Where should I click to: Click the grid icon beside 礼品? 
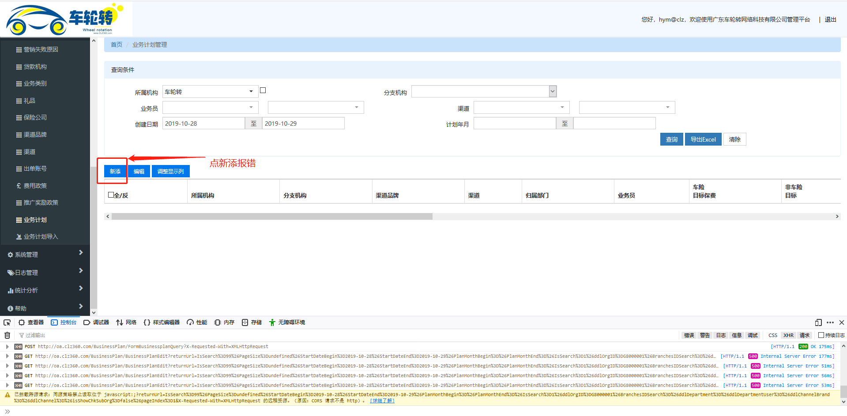click(x=19, y=101)
